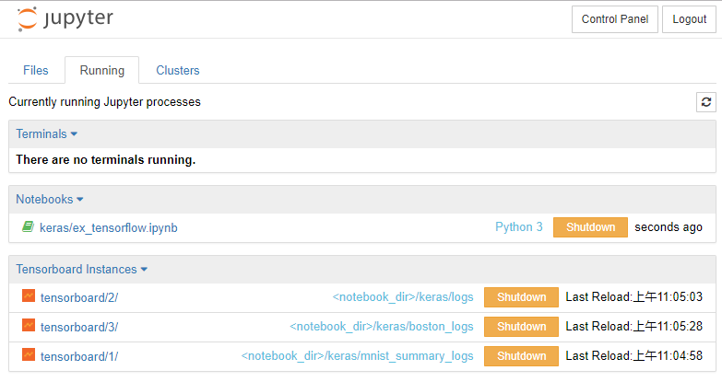
Task: Click the <notebook_dir>/keras/boston_logs path
Action: [381, 327]
